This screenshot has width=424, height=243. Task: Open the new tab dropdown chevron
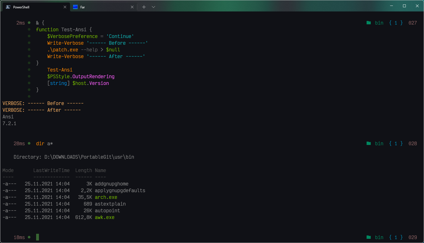pyautogui.click(x=153, y=7)
